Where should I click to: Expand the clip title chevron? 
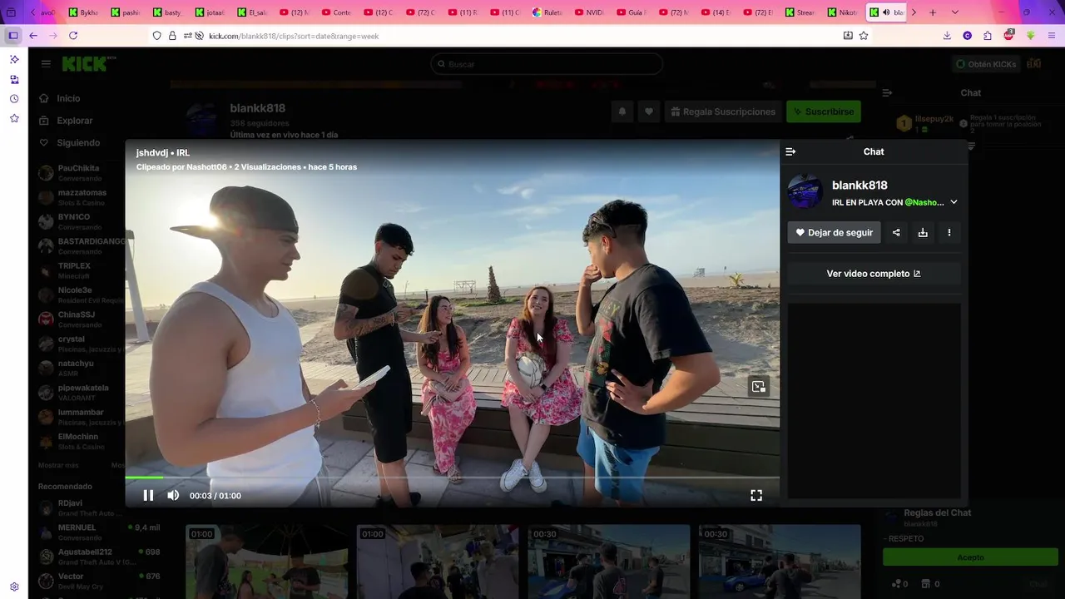pyautogui.click(x=954, y=202)
